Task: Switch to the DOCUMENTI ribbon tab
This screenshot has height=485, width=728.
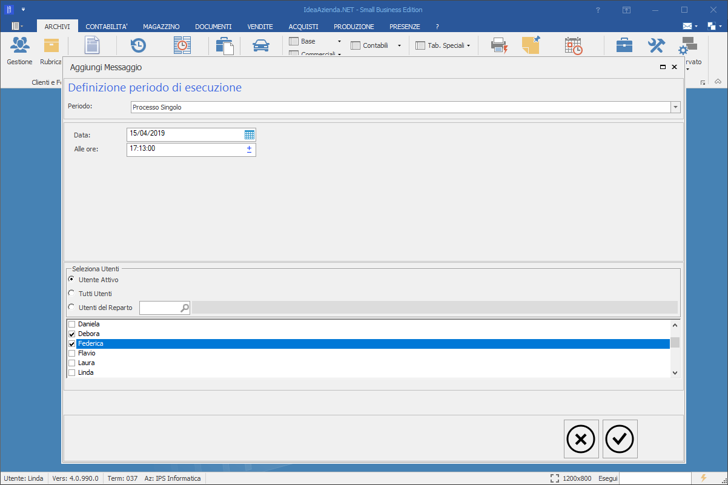Action: [213, 27]
